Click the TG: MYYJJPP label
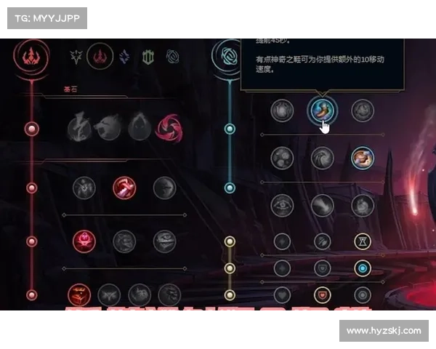436x349 pixels. coord(47,18)
